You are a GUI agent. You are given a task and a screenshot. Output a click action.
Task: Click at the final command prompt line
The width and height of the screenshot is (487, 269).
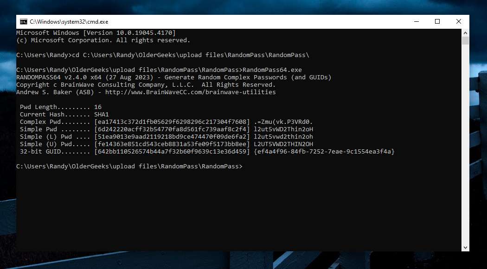[129, 167]
